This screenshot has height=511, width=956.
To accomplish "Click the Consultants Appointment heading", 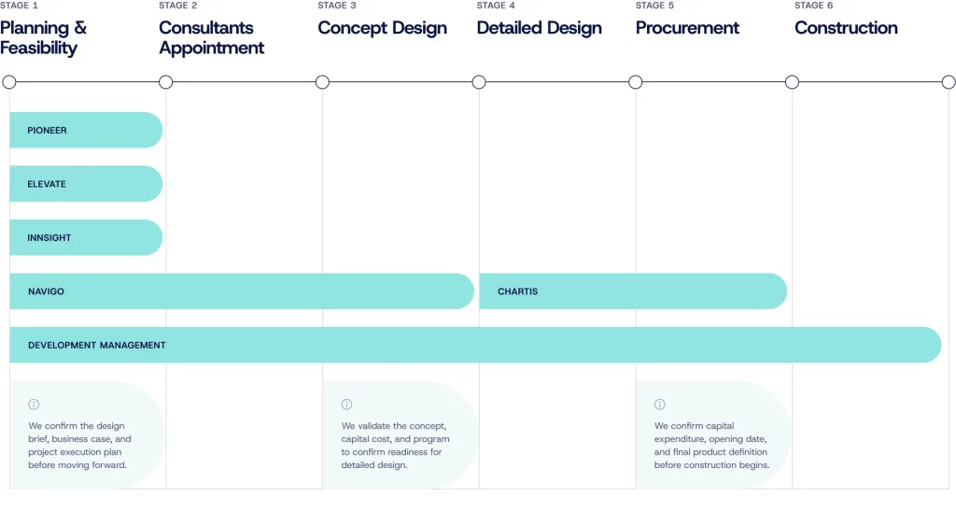I will tap(212, 37).
